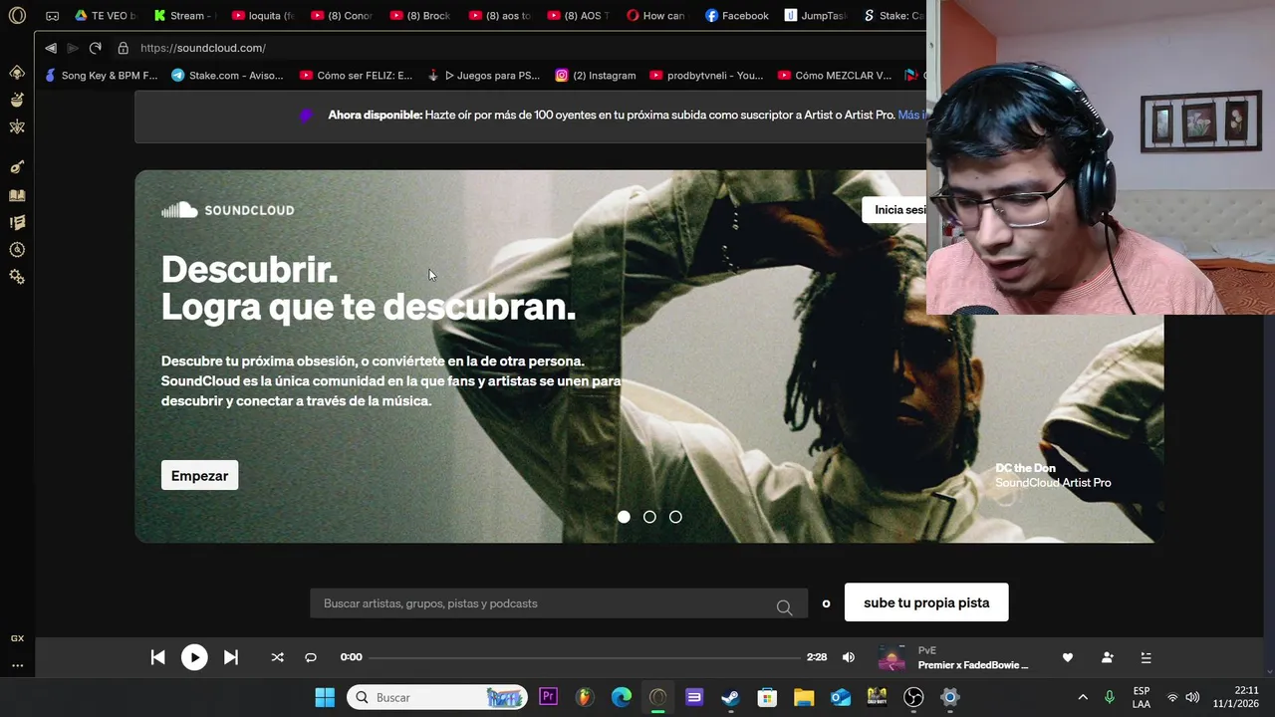Screen dimensions: 1275x717
Task: Open the three-dots sidebar setup menu
Action: click(17, 665)
